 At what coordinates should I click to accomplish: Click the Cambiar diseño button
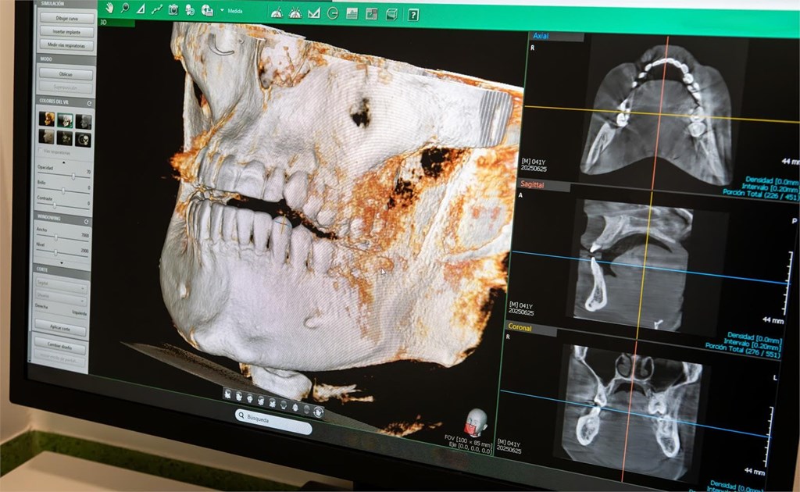coord(59,347)
